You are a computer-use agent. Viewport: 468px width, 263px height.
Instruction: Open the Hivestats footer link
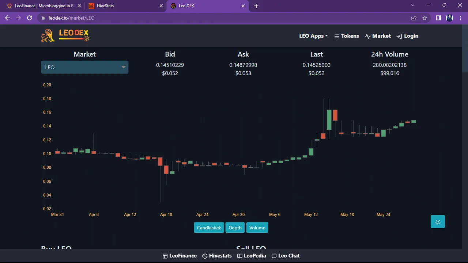217,256
